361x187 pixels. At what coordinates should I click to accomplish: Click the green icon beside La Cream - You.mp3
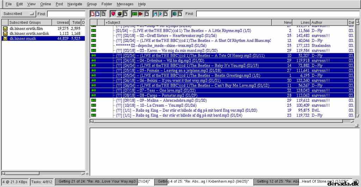pos(94,105)
